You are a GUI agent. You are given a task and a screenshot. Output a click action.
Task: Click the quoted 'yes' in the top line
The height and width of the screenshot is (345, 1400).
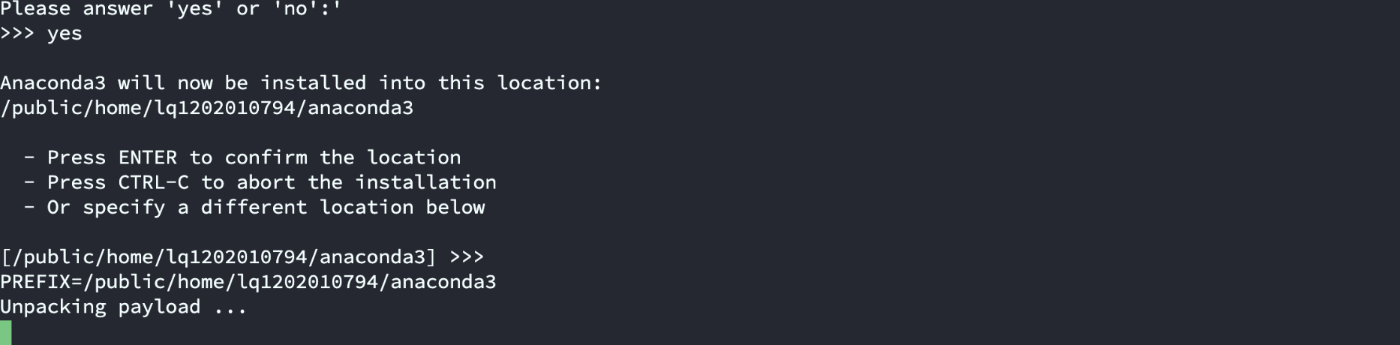(x=194, y=9)
